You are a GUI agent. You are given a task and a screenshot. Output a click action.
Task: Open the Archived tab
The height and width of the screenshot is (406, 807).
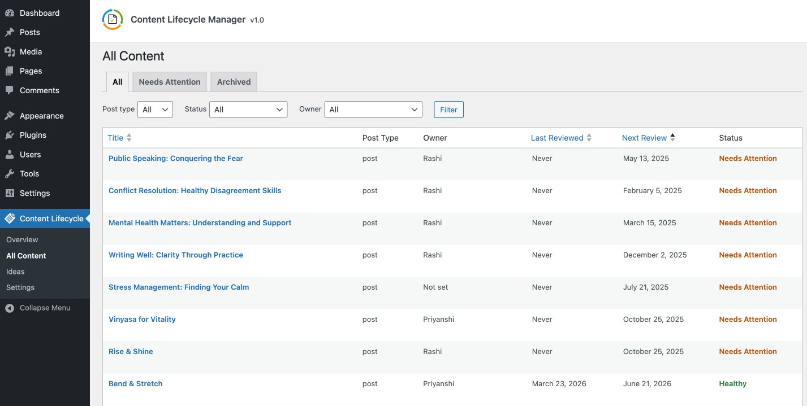pyautogui.click(x=234, y=81)
